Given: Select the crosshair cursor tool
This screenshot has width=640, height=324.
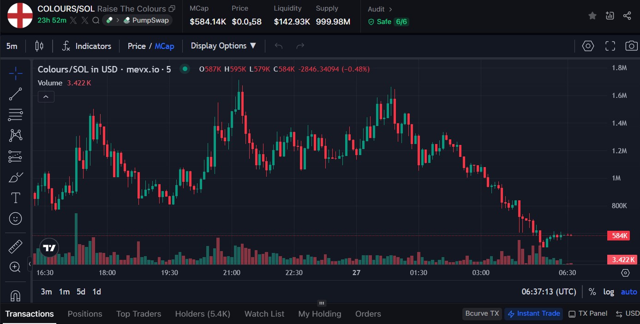Looking at the screenshot, I should pyautogui.click(x=16, y=73).
